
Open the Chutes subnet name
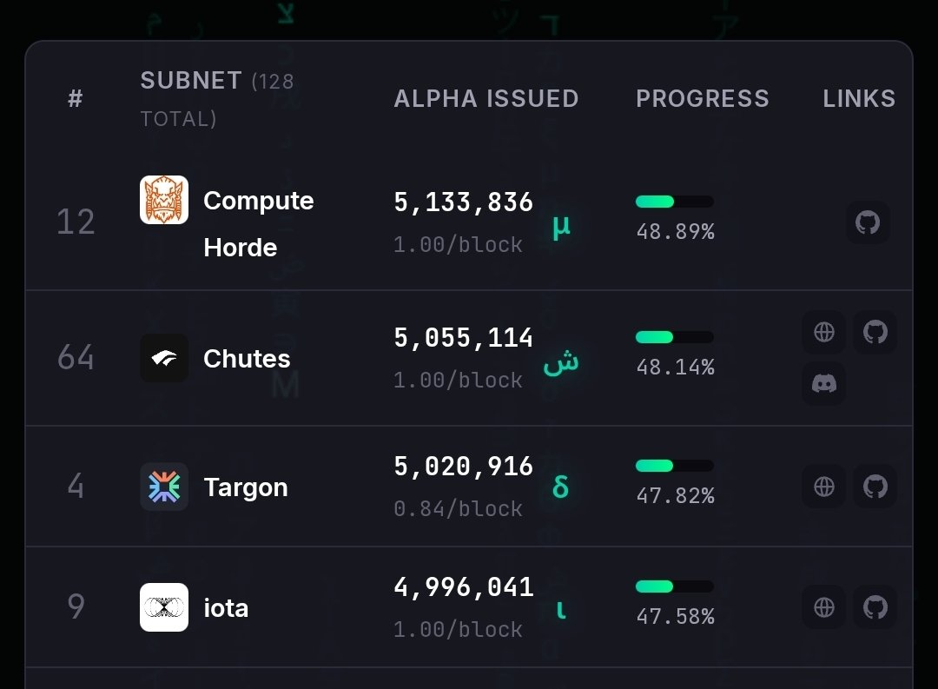pos(247,359)
